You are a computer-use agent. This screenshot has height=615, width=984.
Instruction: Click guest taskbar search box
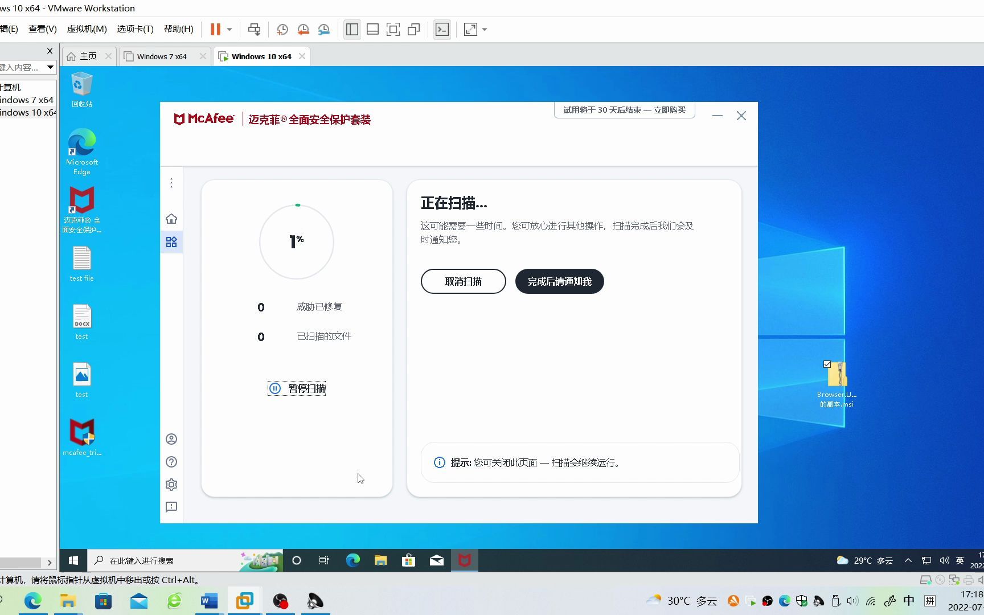point(185,560)
